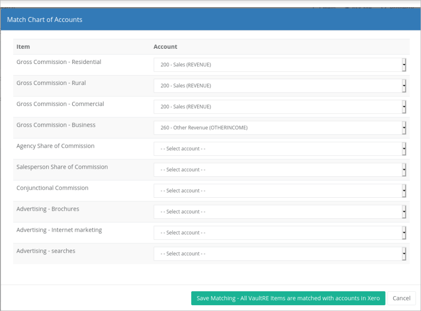Click the Match Chart of Accounts title bar
The height and width of the screenshot is (311, 421).
[x=210, y=20]
